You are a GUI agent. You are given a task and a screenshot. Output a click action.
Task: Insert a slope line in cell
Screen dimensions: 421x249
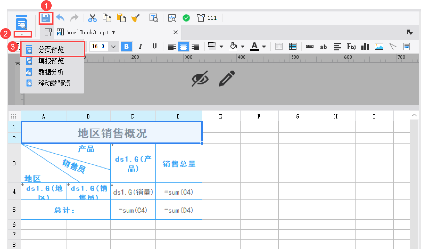click(x=393, y=47)
